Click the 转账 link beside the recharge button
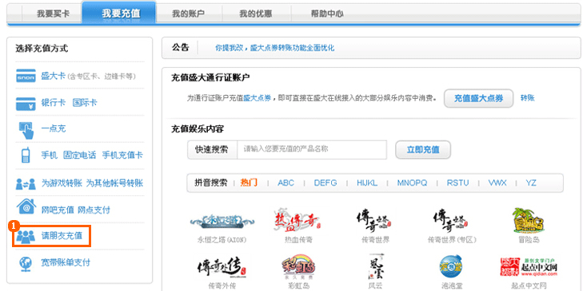587x291 pixels. pos(528,98)
